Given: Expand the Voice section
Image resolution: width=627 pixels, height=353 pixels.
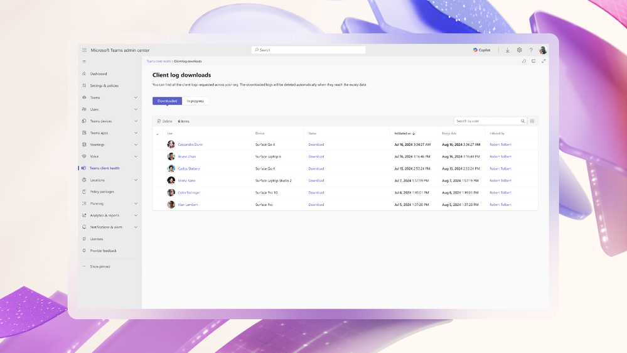Looking at the screenshot, I should [136, 156].
